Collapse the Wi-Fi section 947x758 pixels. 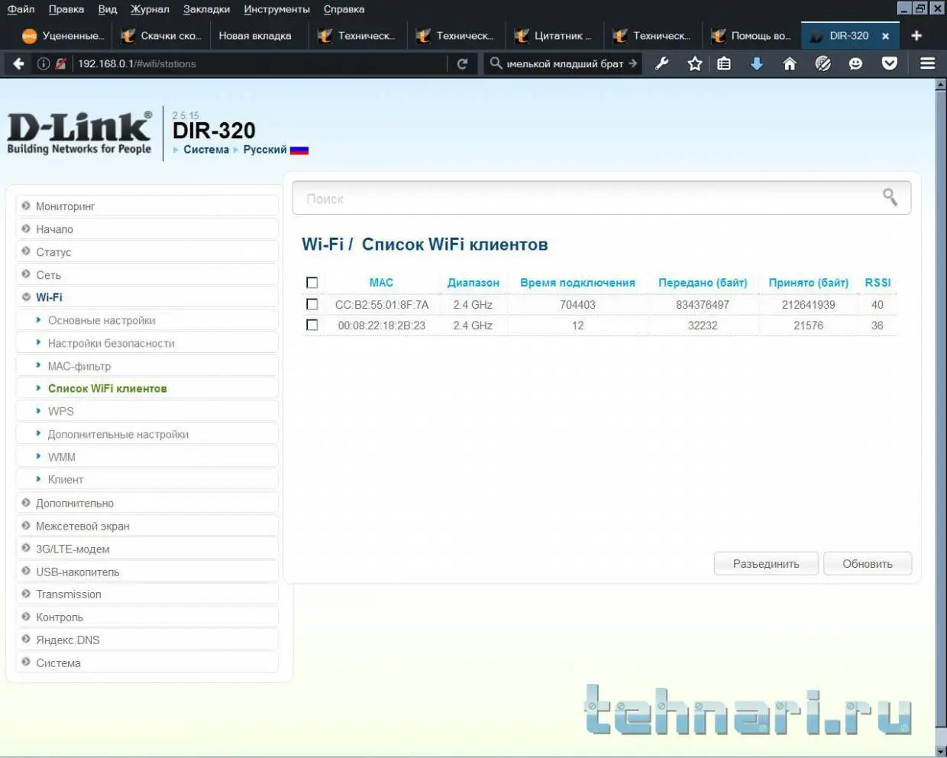(147, 297)
